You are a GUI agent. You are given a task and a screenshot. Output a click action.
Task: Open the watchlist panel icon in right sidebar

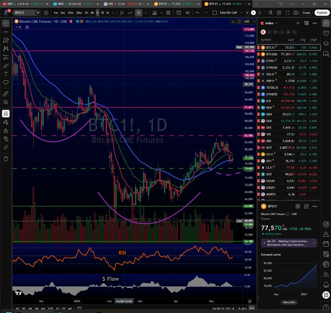pos(326,23)
